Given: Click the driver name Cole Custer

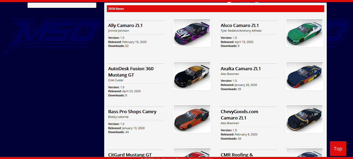Looking at the screenshot, I should (x=116, y=80).
